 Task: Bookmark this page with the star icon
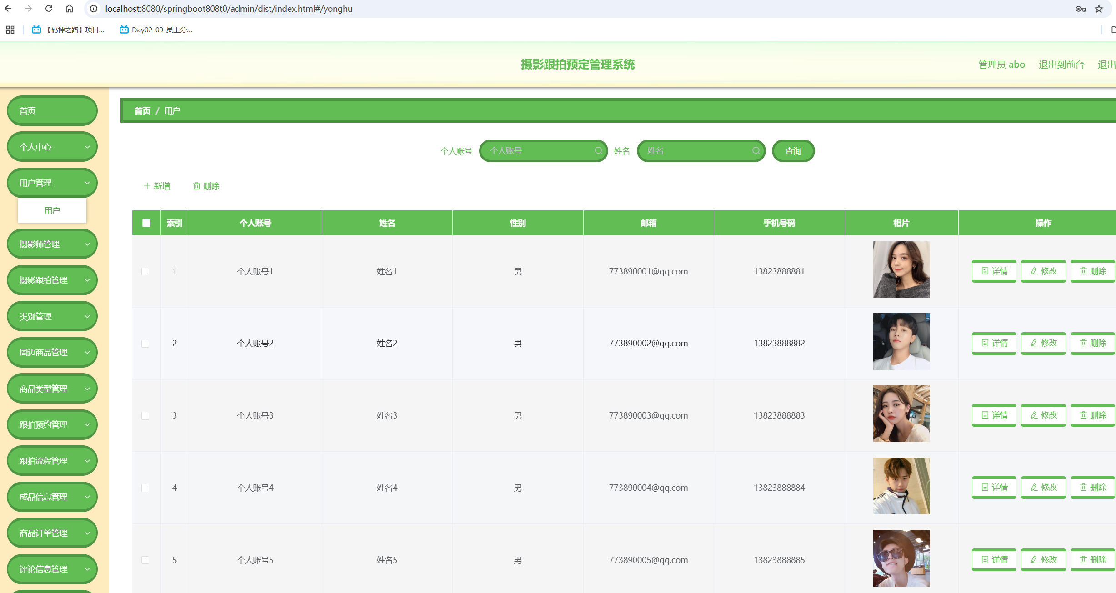coord(1099,9)
